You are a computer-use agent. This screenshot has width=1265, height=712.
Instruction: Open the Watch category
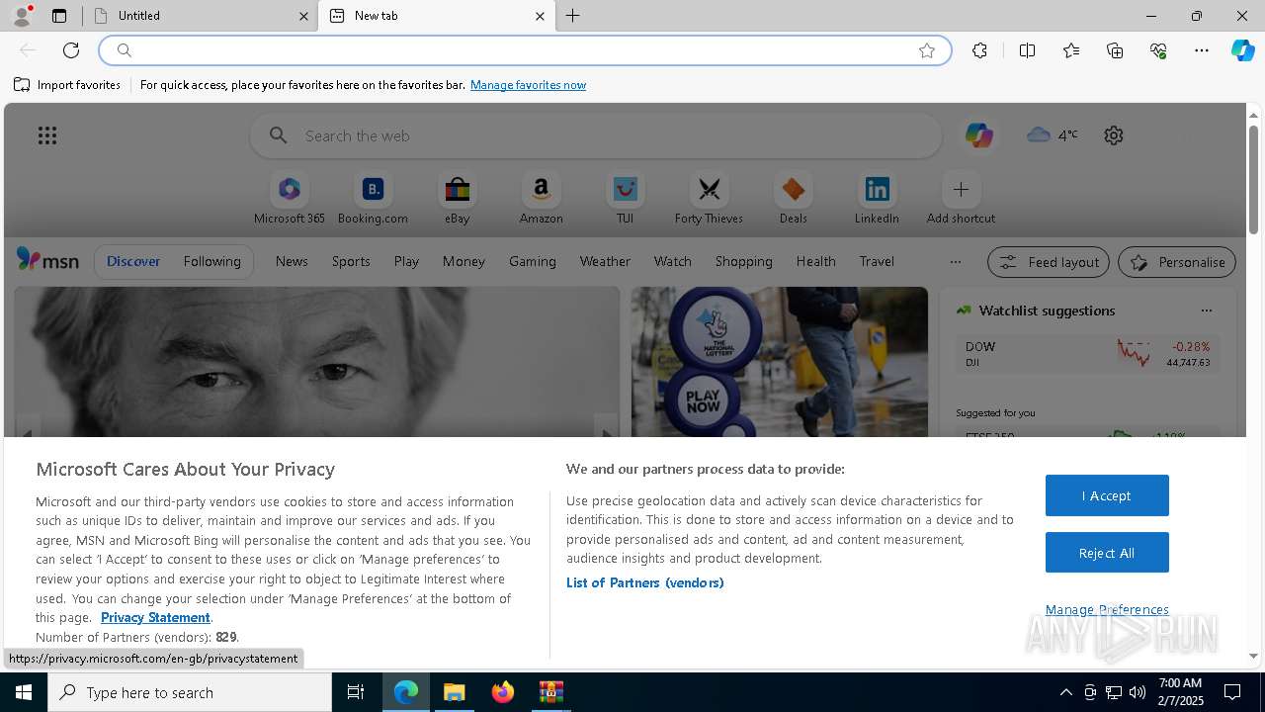(x=673, y=261)
